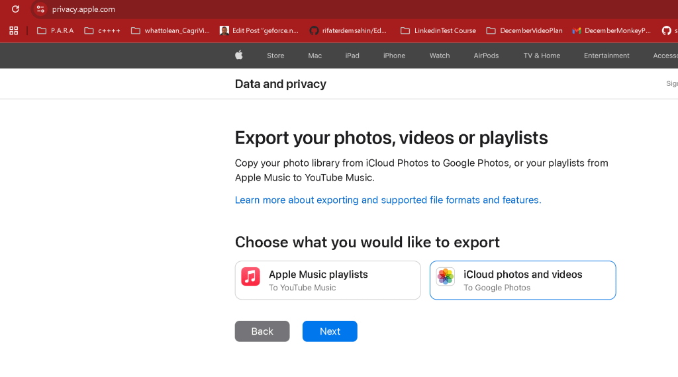Click the Back button
This screenshot has width=678, height=377.
click(262, 331)
